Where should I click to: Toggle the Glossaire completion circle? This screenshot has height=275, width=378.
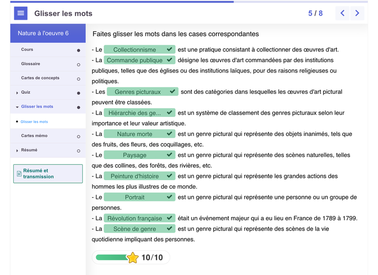(78, 65)
